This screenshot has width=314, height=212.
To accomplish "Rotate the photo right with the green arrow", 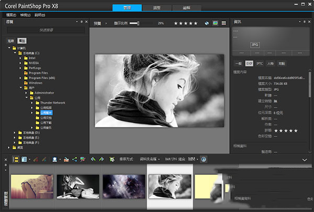I will (x=102, y=159).
